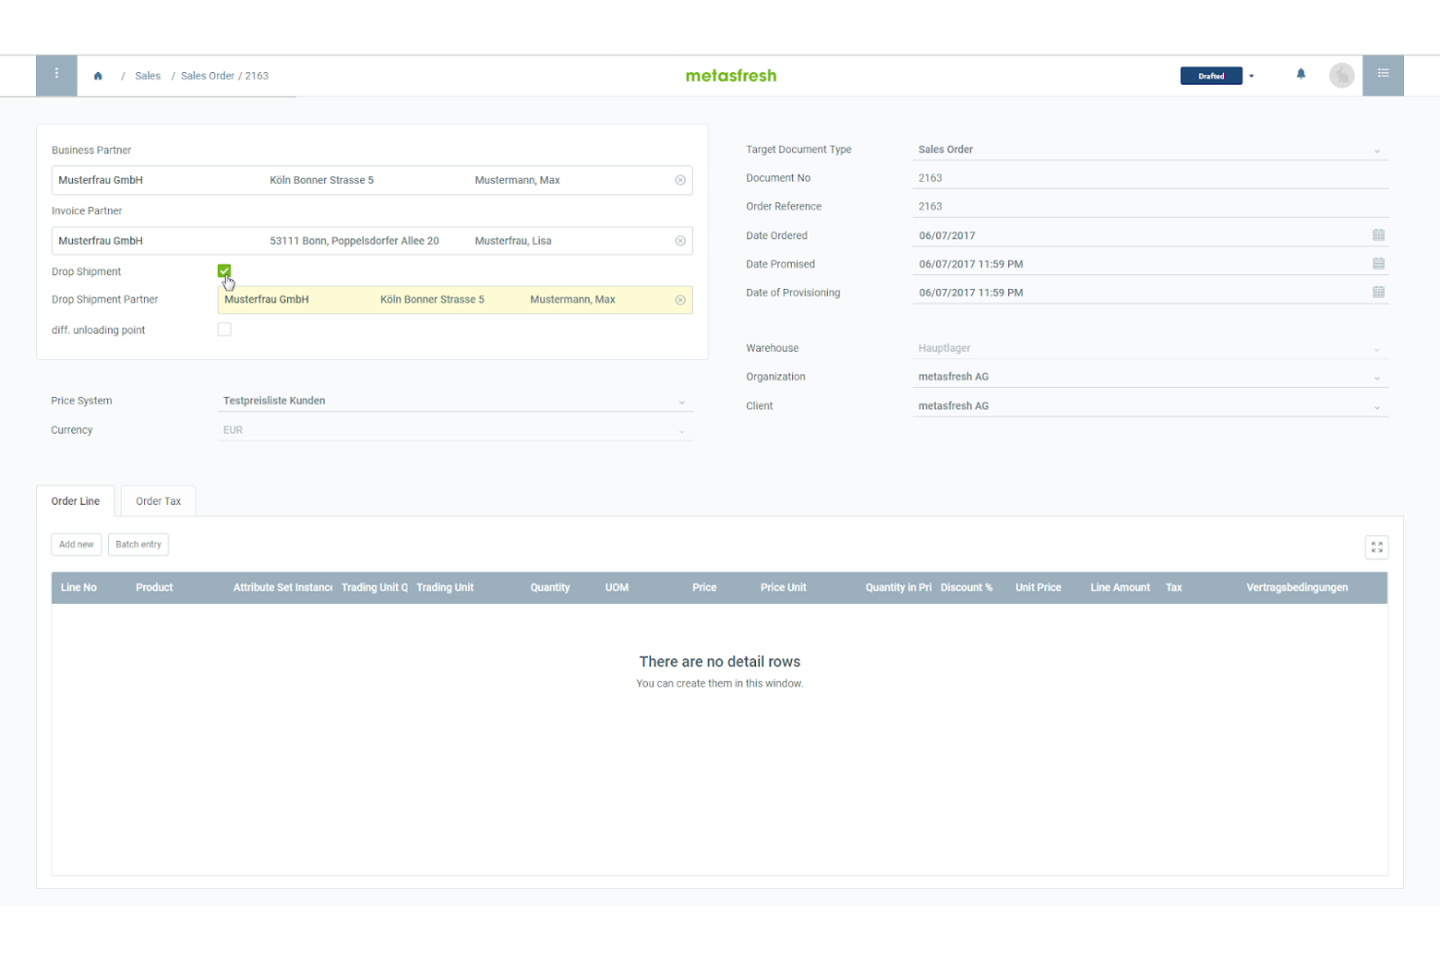The height and width of the screenshot is (960, 1440).
Task: Enable diff. unloading point
Action: pos(224,329)
